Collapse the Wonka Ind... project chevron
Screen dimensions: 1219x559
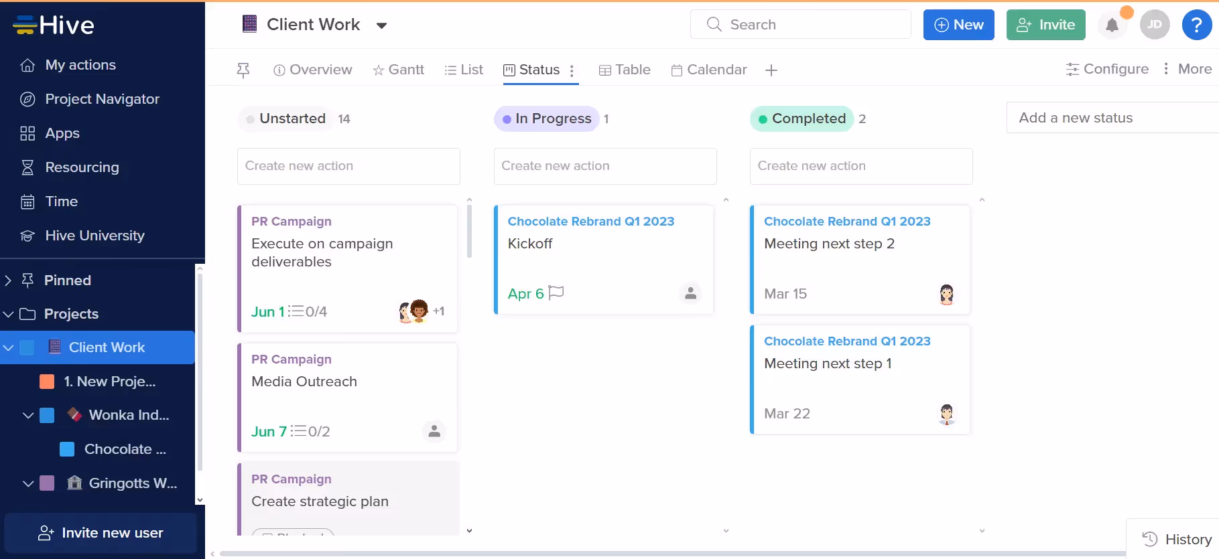coord(28,415)
